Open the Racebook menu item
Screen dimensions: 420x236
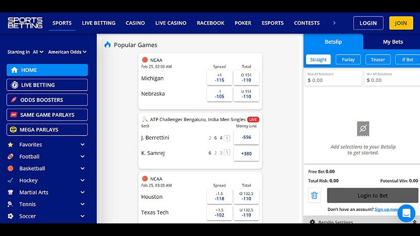coord(210,23)
